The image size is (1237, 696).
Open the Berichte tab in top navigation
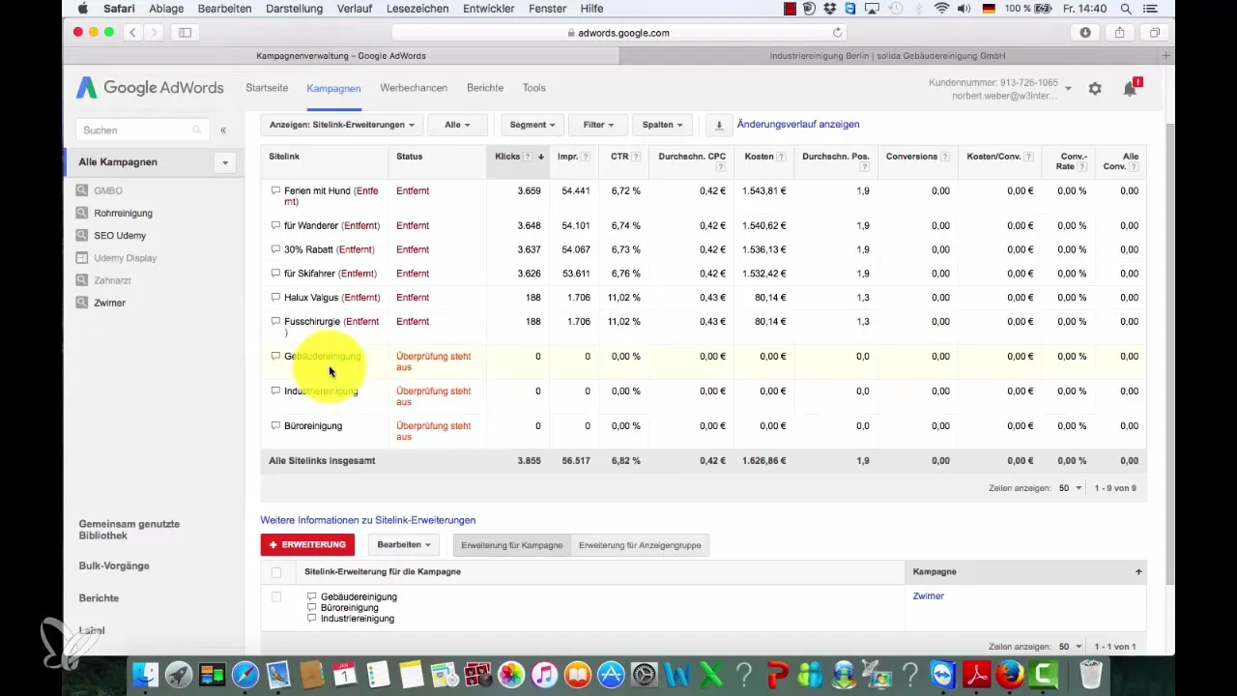coord(485,88)
